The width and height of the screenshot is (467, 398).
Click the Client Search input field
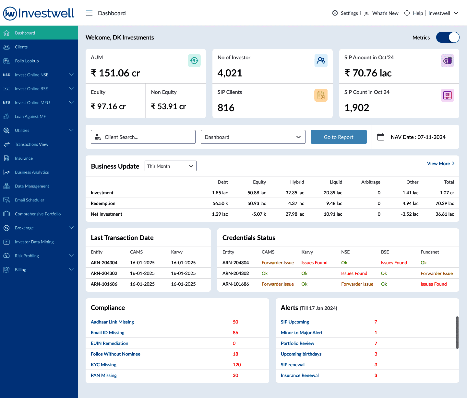point(143,137)
